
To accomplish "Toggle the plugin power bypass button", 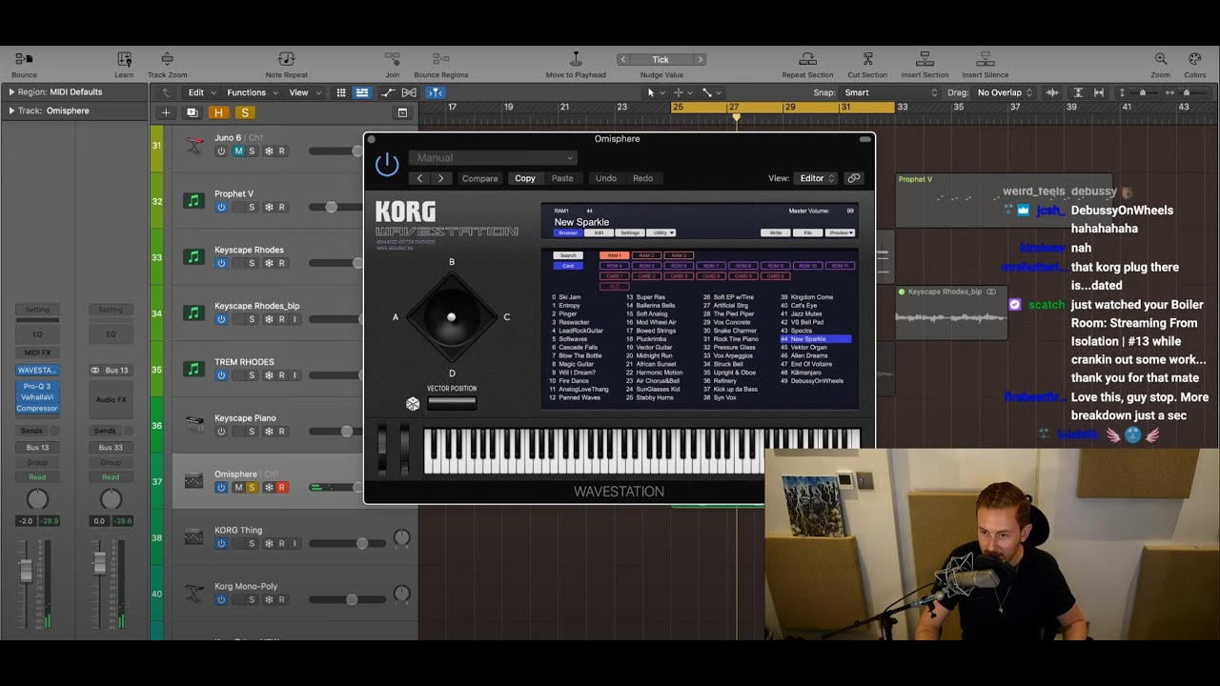I will pyautogui.click(x=387, y=165).
